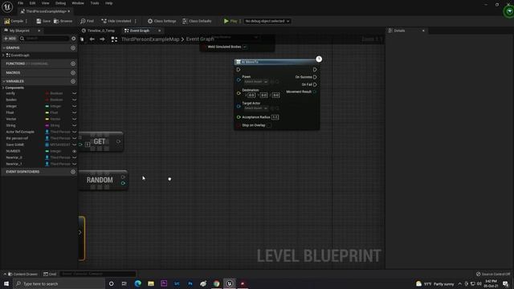Click the AI MoveTo node title
The width and height of the screenshot is (514, 289).
[250, 62]
